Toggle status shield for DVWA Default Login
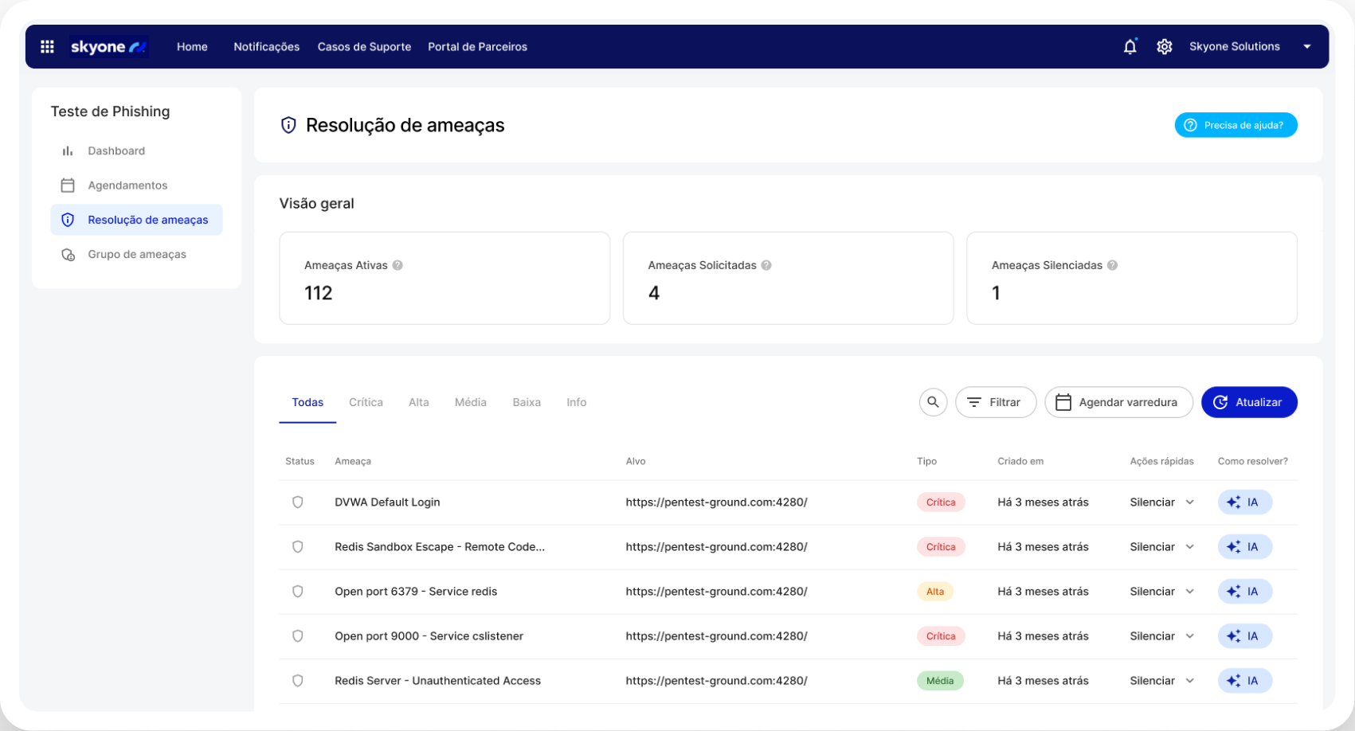The image size is (1355, 731). click(298, 502)
